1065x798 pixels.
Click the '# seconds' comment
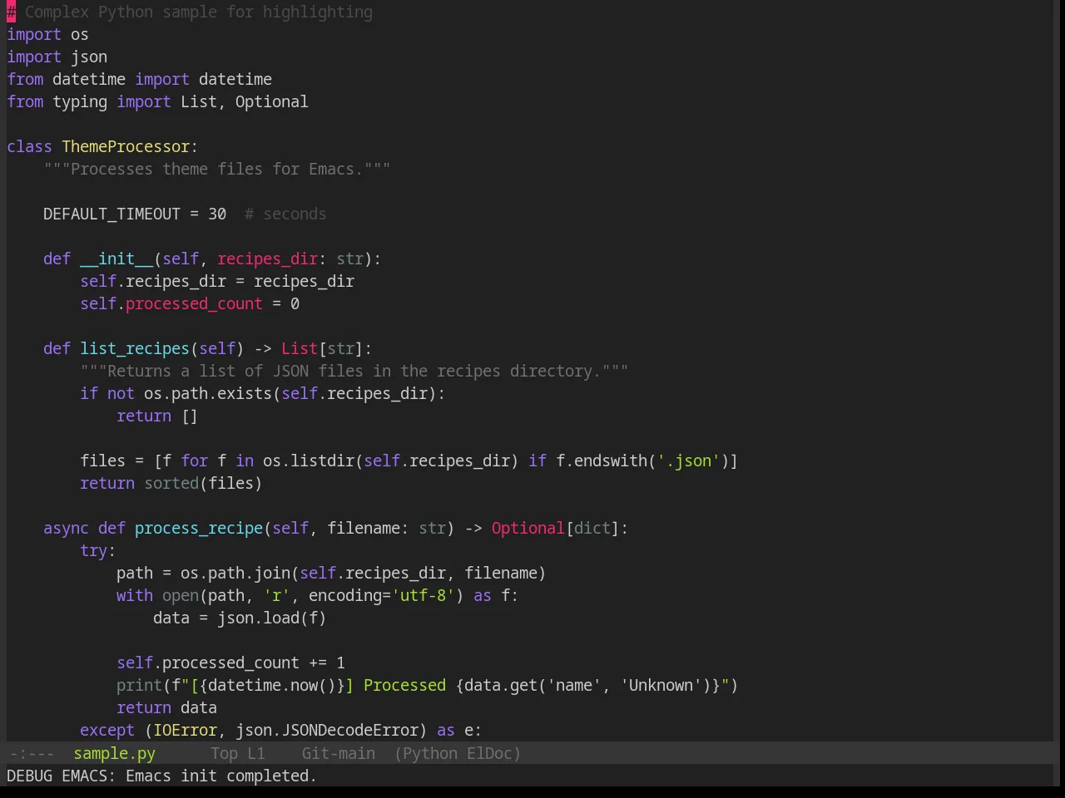coord(285,214)
